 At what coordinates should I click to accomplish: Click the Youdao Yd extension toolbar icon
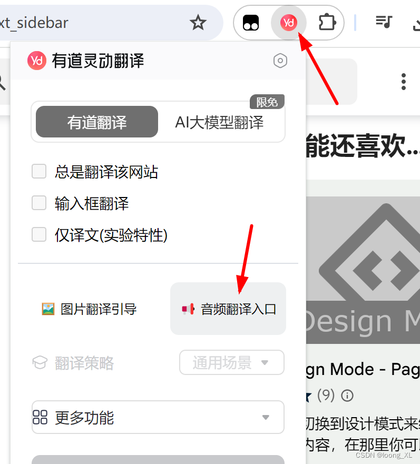[288, 23]
